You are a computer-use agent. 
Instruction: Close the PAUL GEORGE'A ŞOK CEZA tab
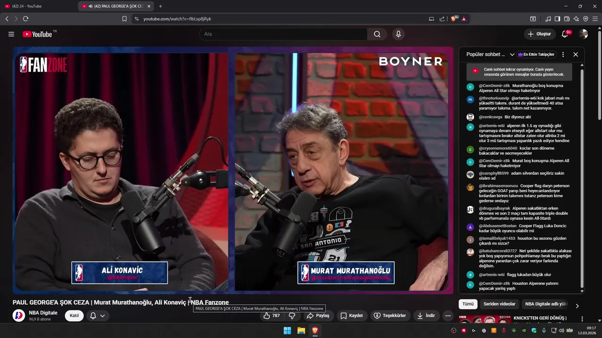149,6
